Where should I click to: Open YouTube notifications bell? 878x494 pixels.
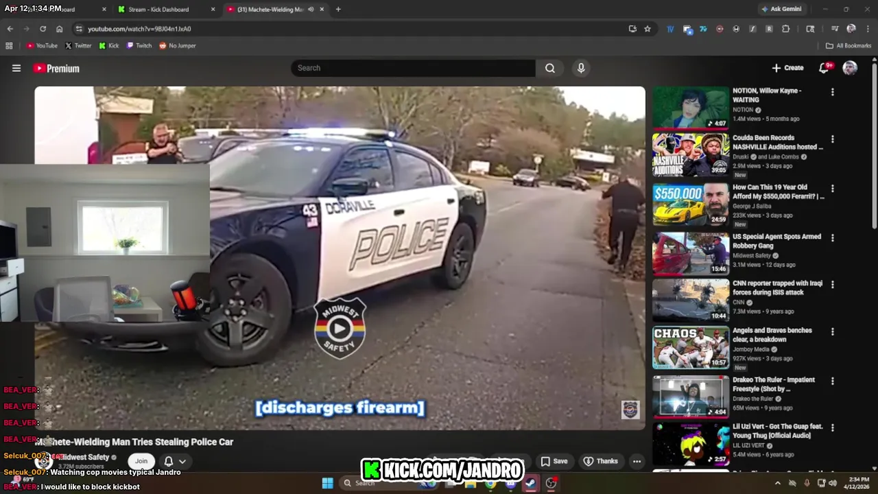tap(824, 68)
